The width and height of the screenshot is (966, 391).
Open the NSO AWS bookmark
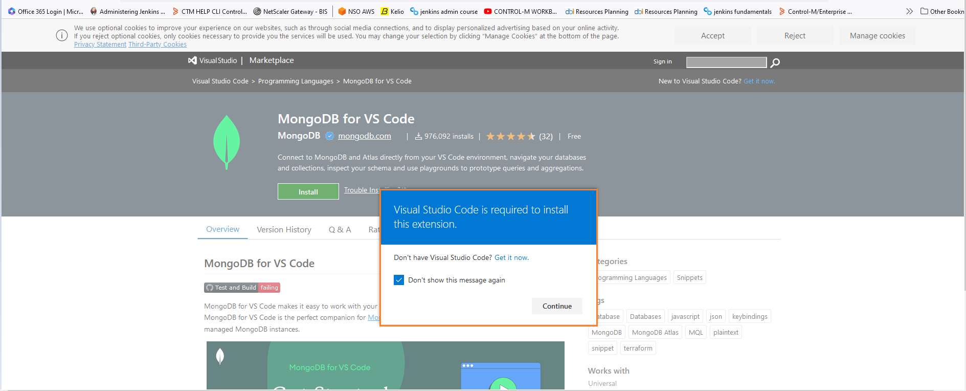356,11
